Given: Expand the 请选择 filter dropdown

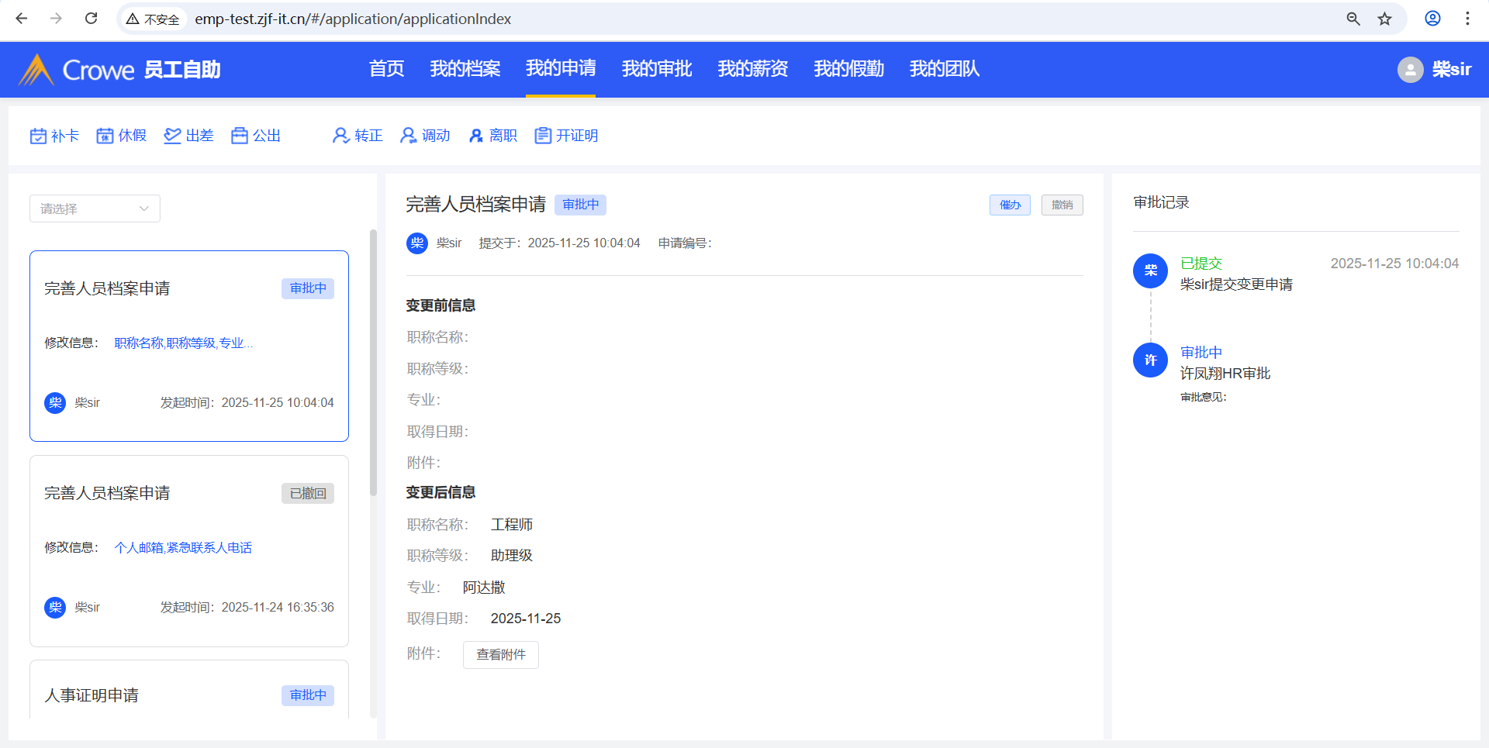Looking at the screenshot, I should (x=95, y=209).
